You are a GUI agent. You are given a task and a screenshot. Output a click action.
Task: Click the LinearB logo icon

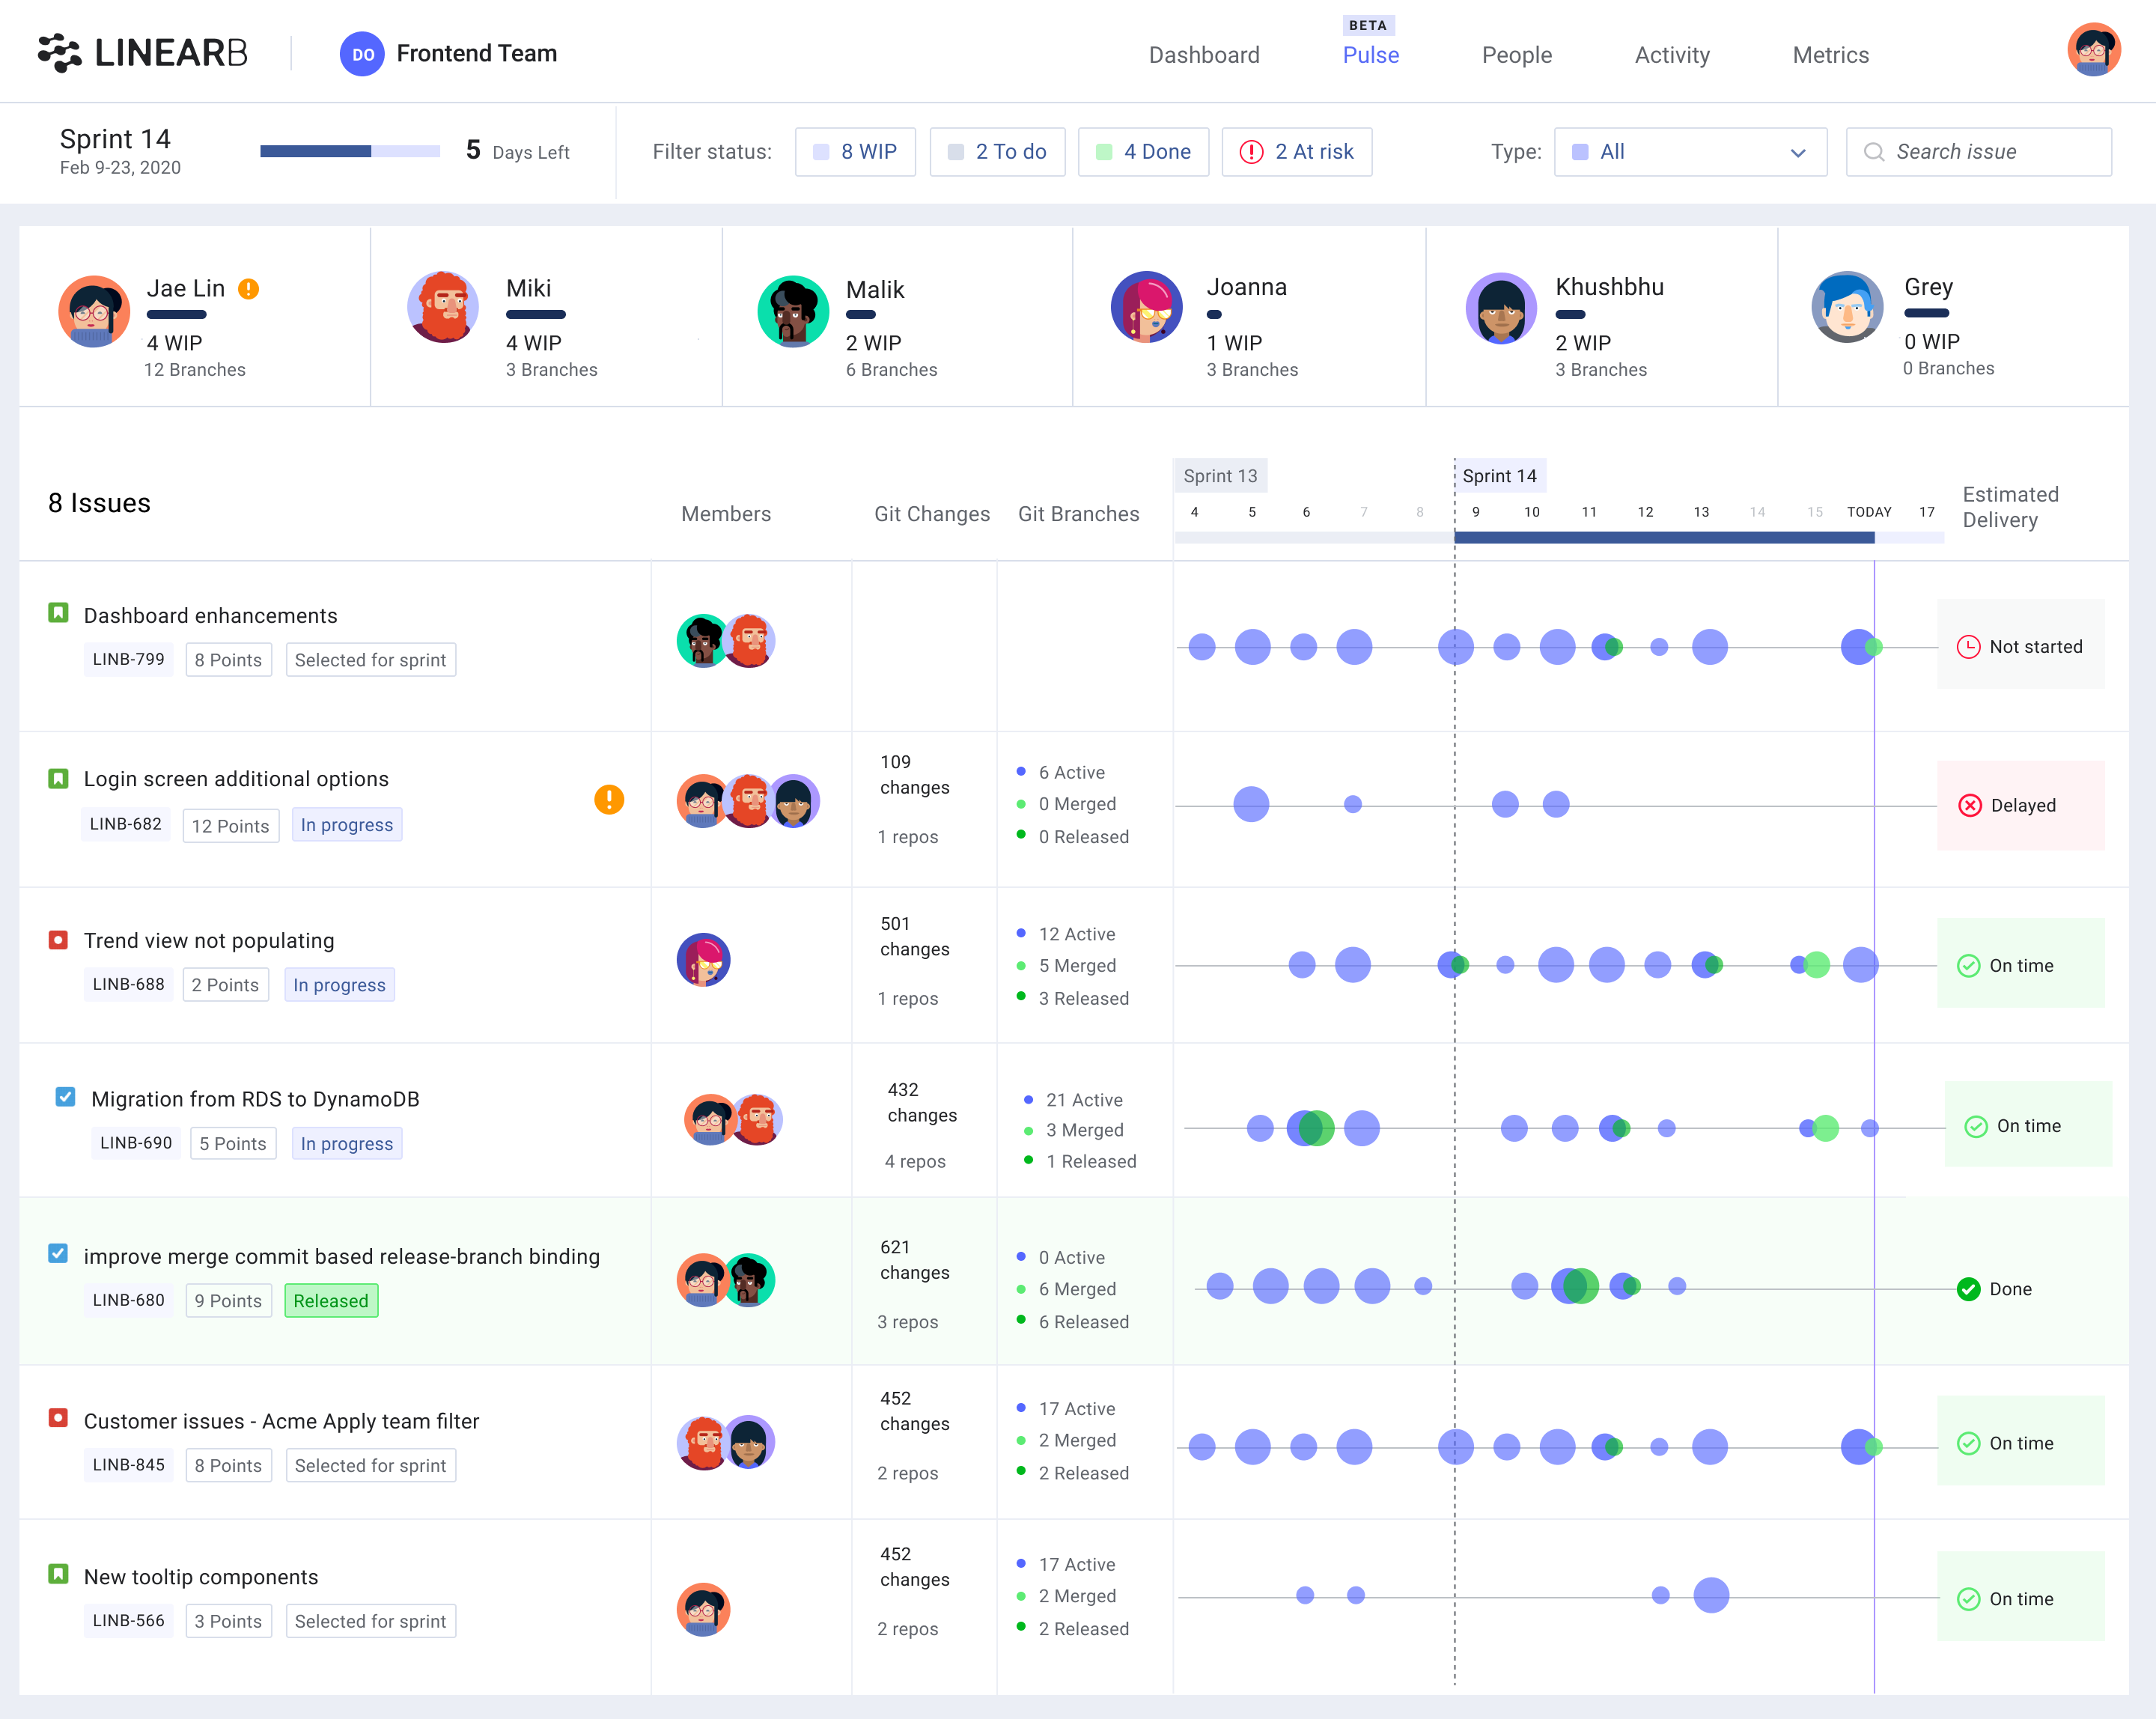click(59, 53)
